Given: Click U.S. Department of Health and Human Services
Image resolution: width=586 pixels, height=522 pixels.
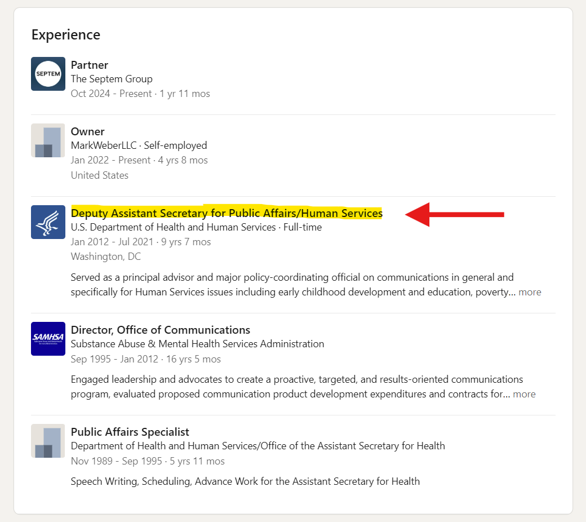Looking at the screenshot, I should pos(173,227).
